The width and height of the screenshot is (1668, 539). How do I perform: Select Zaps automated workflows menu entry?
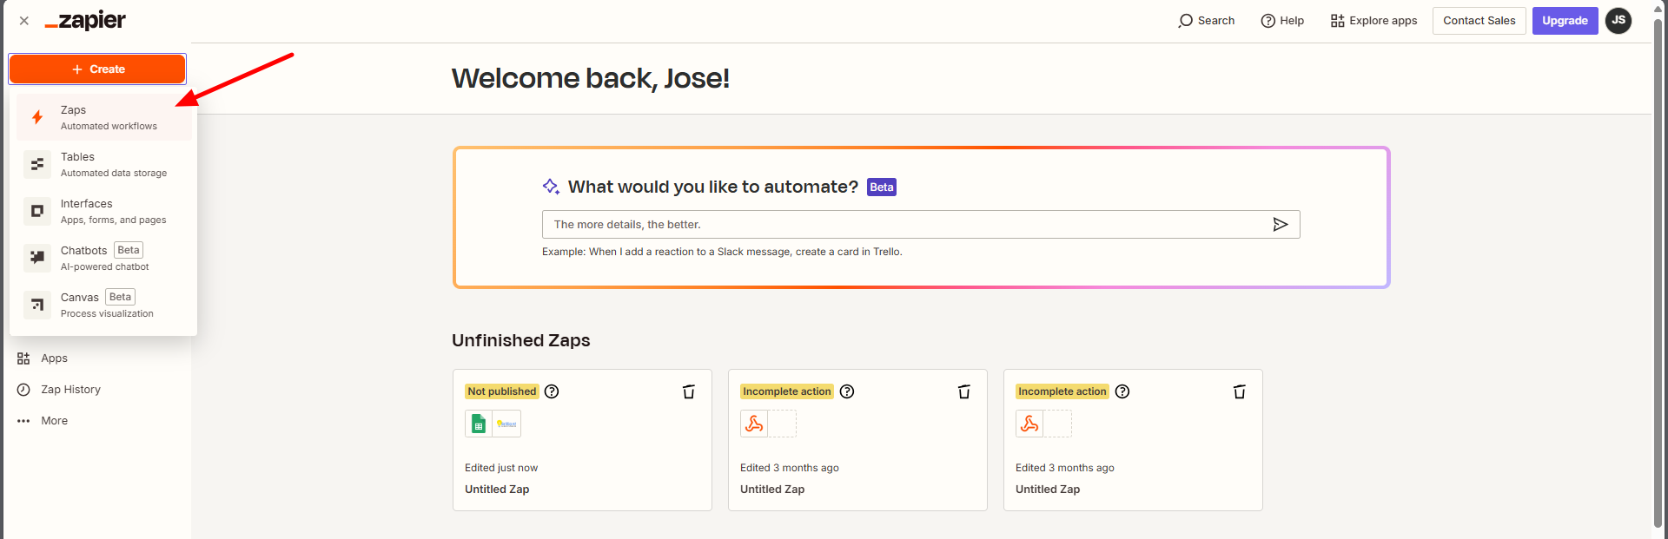click(104, 117)
